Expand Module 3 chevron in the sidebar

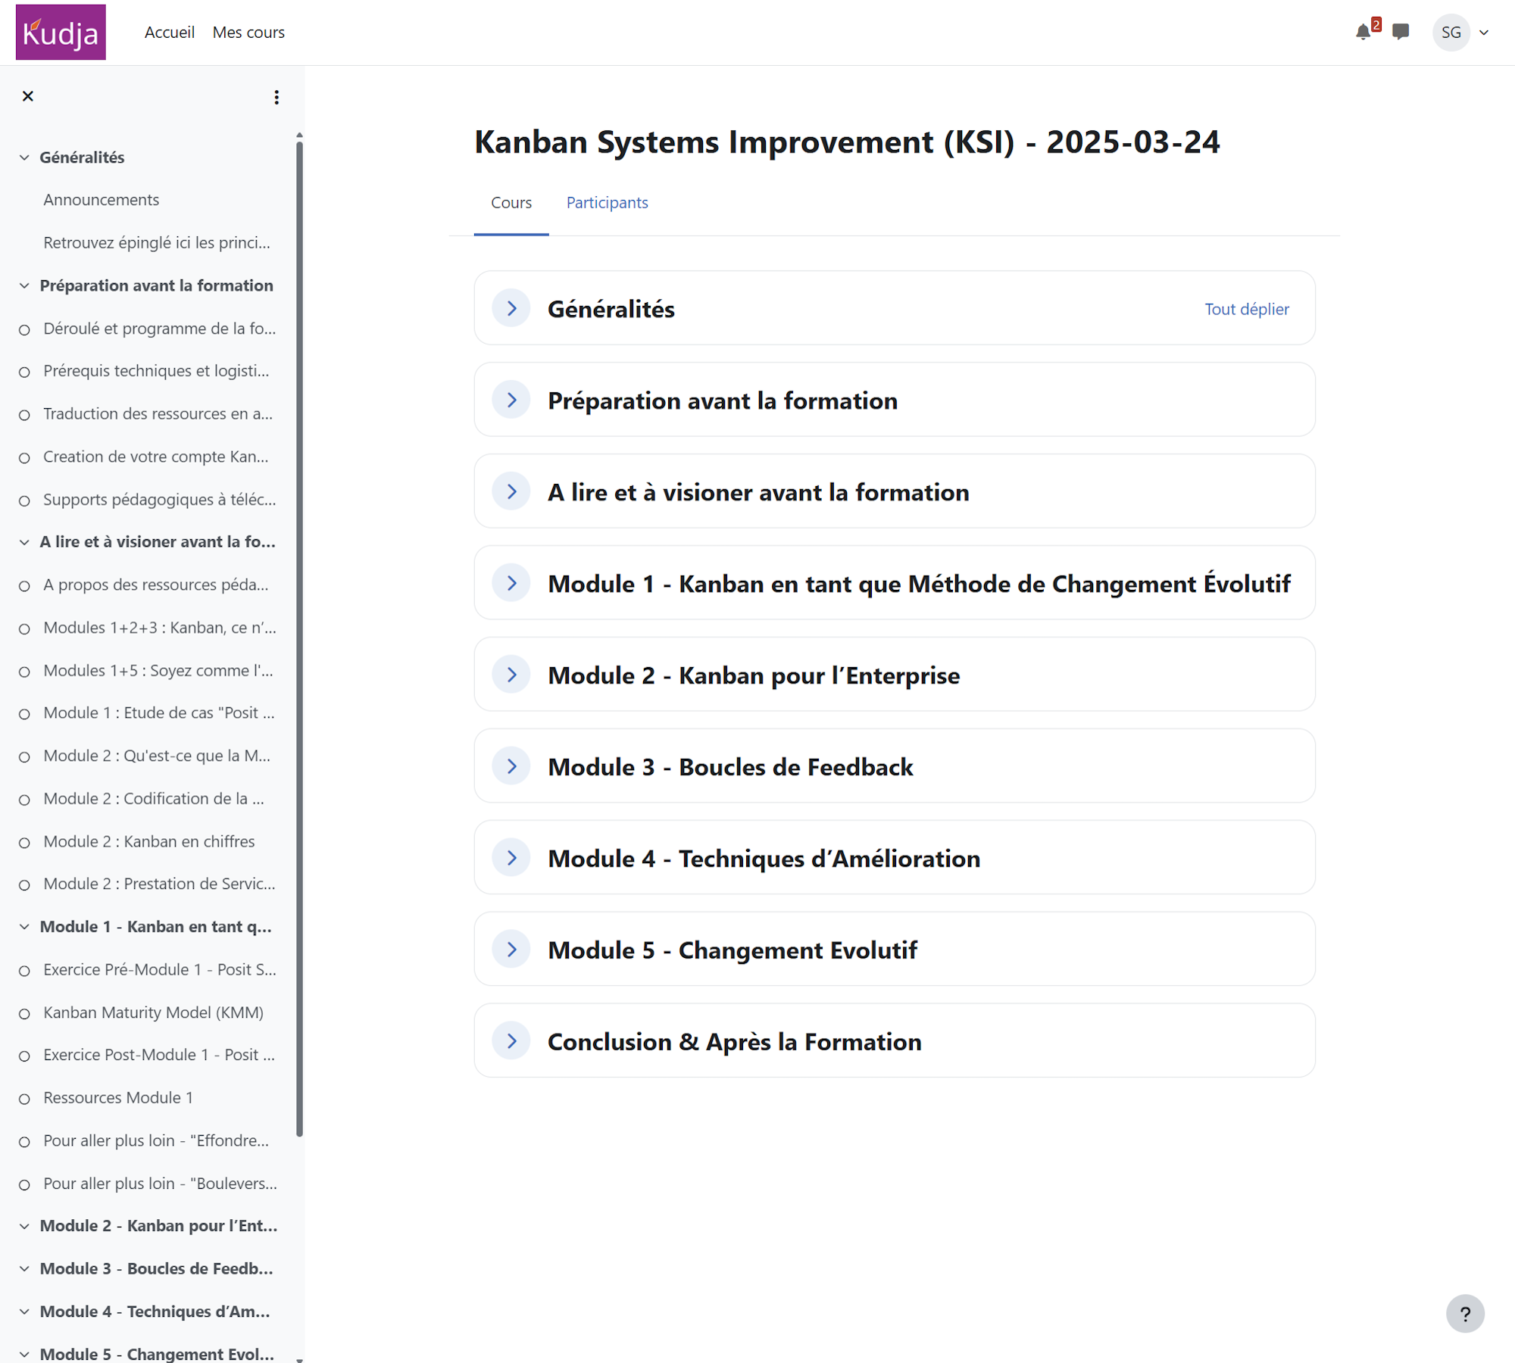tap(24, 1269)
